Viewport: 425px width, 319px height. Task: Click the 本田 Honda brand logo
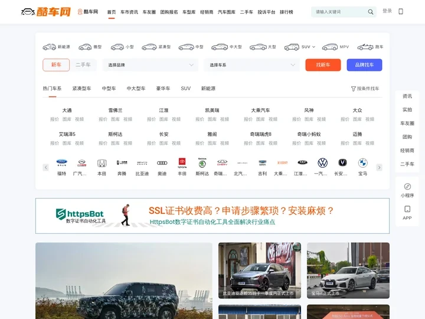tap(102, 163)
